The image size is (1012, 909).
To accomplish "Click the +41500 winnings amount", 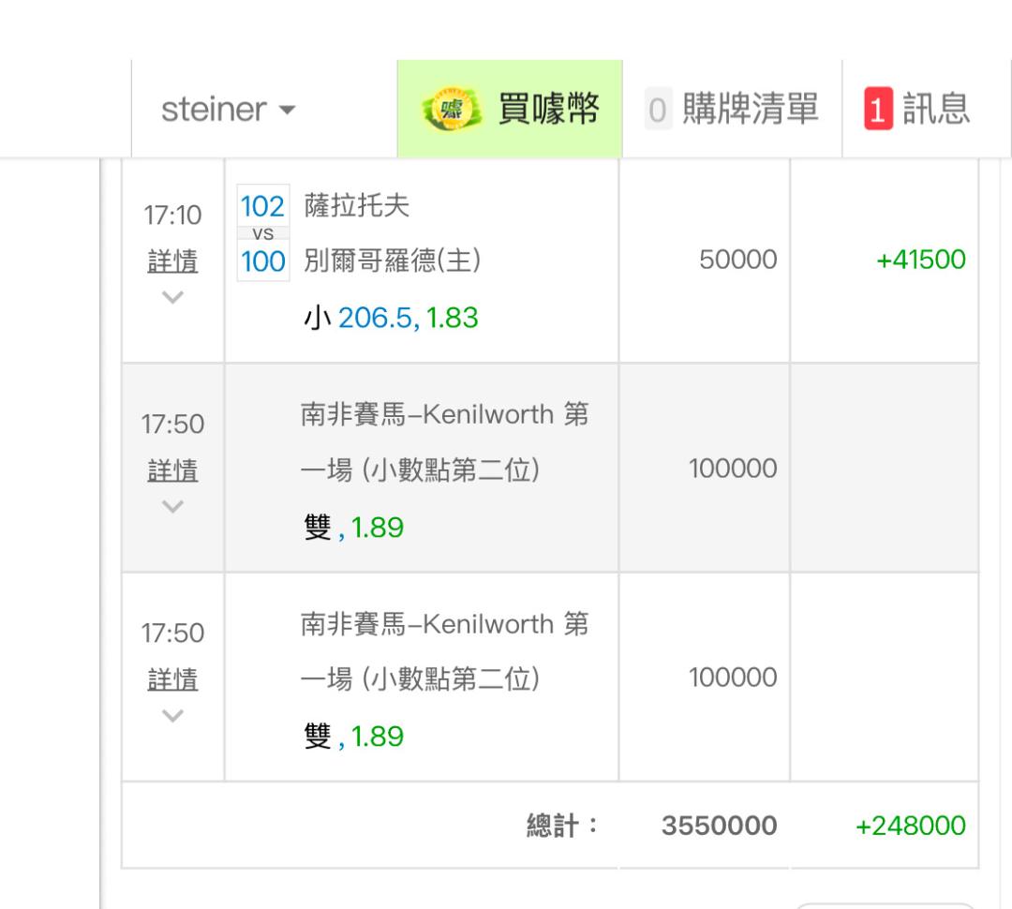I will click(920, 260).
